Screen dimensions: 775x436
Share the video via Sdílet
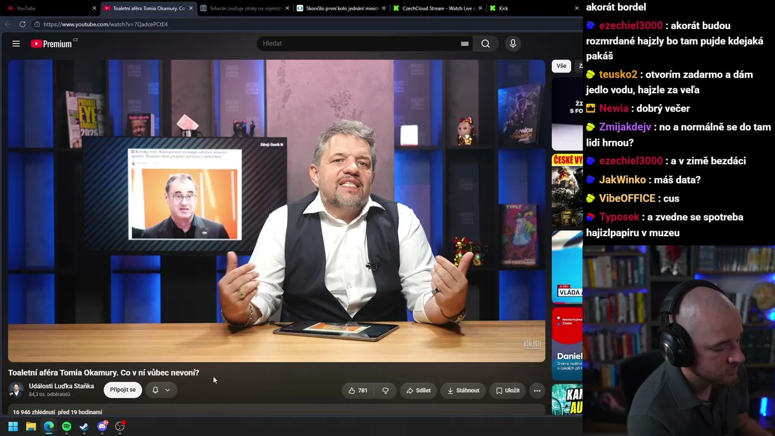tap(418, 391)
